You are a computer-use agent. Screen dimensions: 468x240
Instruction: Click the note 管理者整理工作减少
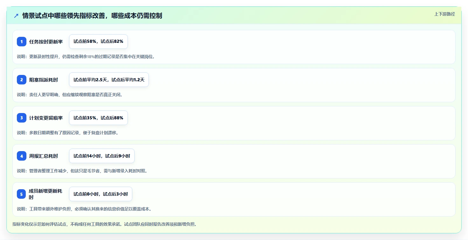pos(82,171)
